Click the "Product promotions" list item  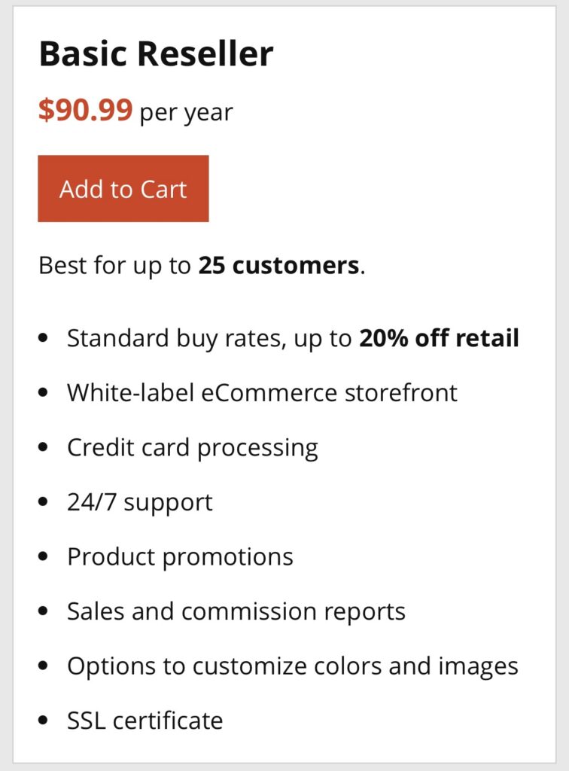180,556
